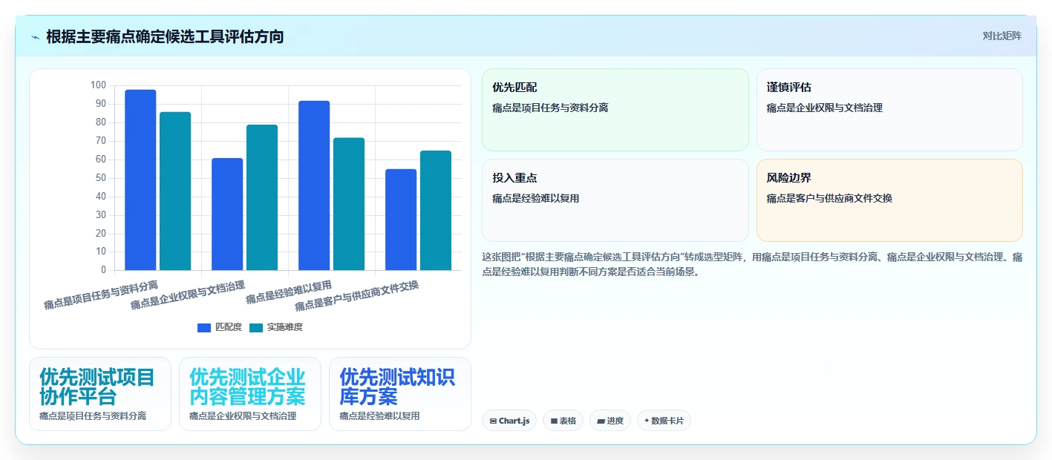Select the 表格 tag

coord(563,421)
